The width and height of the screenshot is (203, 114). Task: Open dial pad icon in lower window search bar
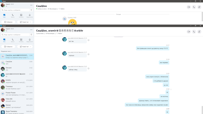click(31, 35)
